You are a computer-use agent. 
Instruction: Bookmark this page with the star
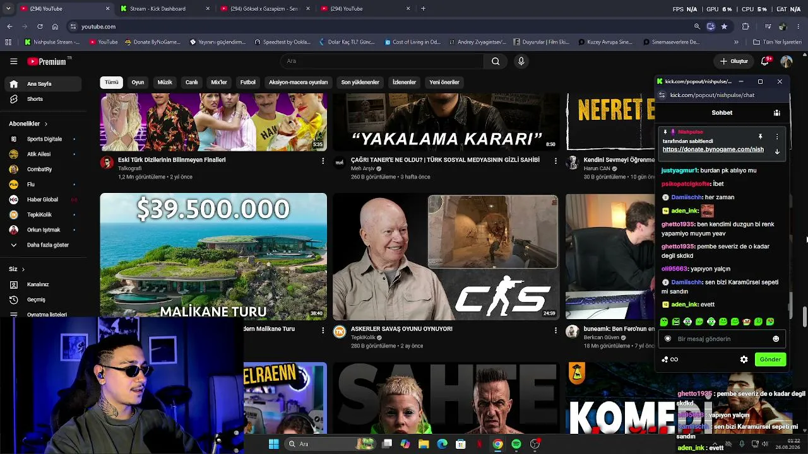point(724,26)
